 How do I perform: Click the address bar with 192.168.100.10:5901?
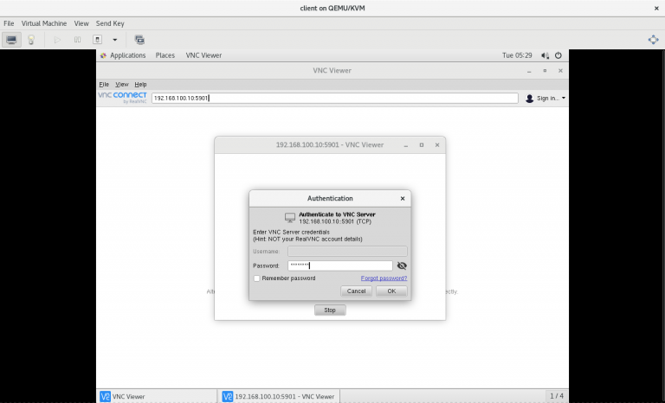click(335, 98)
